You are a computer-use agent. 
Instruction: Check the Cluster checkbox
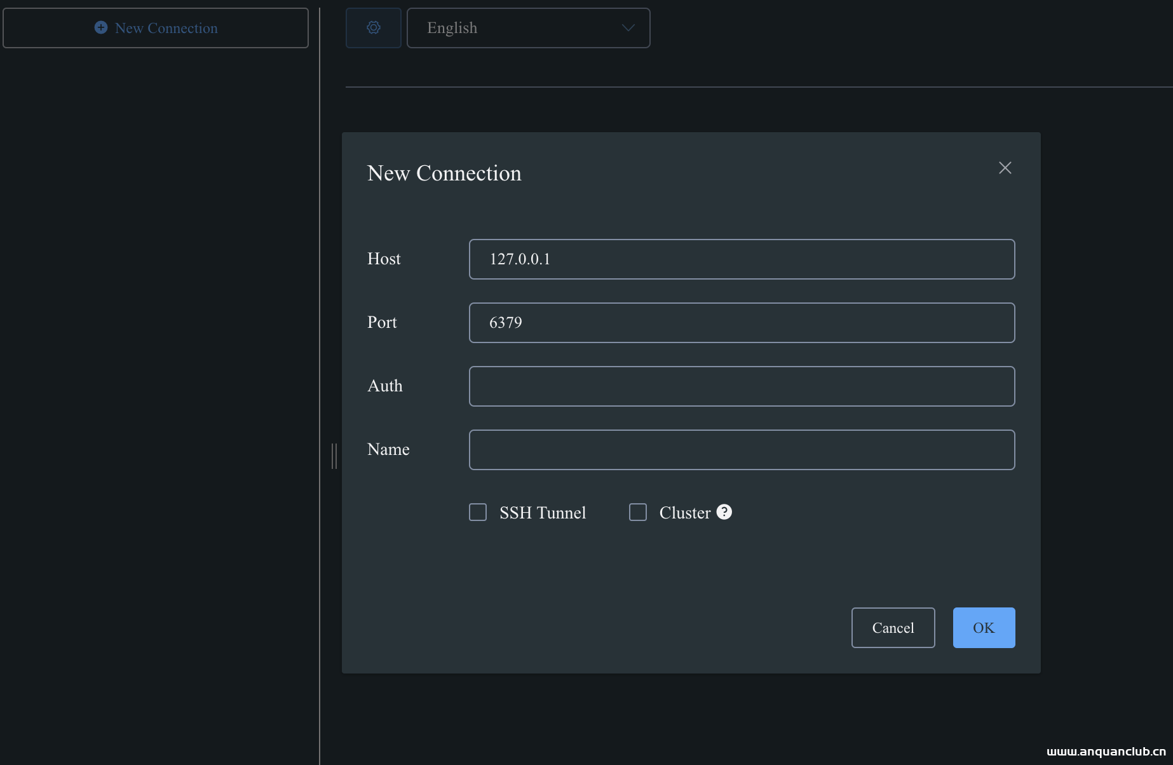click(638, 512)
